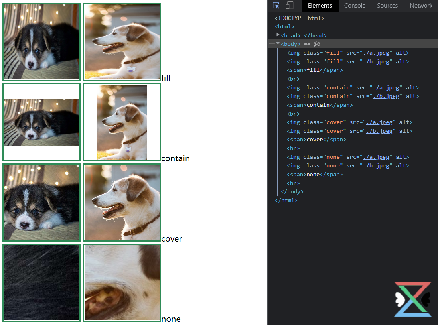Open ./b.jpeg link in the contain img row
Screen dimensions: 438x325
(386, 96)
